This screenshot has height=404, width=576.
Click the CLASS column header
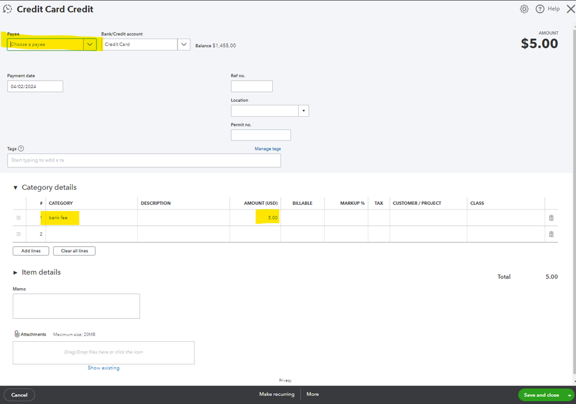[x=477, y=203]
